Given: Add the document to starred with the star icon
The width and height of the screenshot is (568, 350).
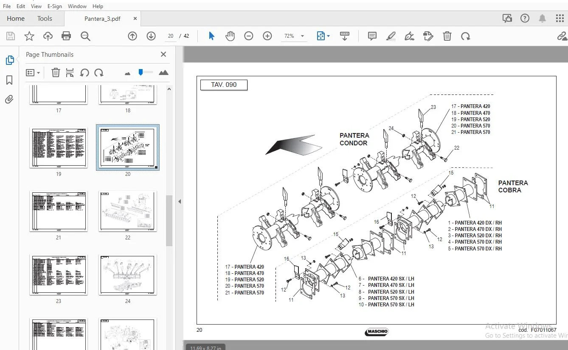Looking at the screenshot, I should coord(29,36).
